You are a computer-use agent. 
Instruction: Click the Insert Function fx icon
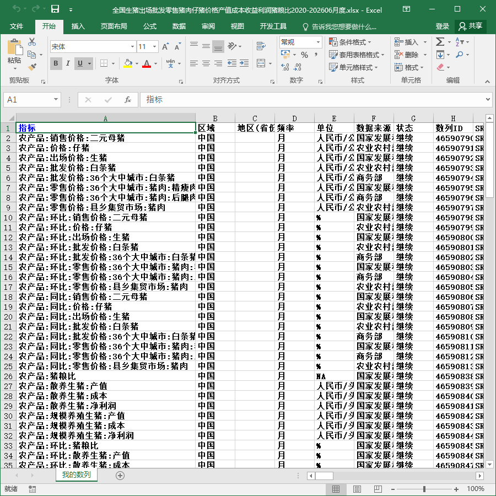127,100
